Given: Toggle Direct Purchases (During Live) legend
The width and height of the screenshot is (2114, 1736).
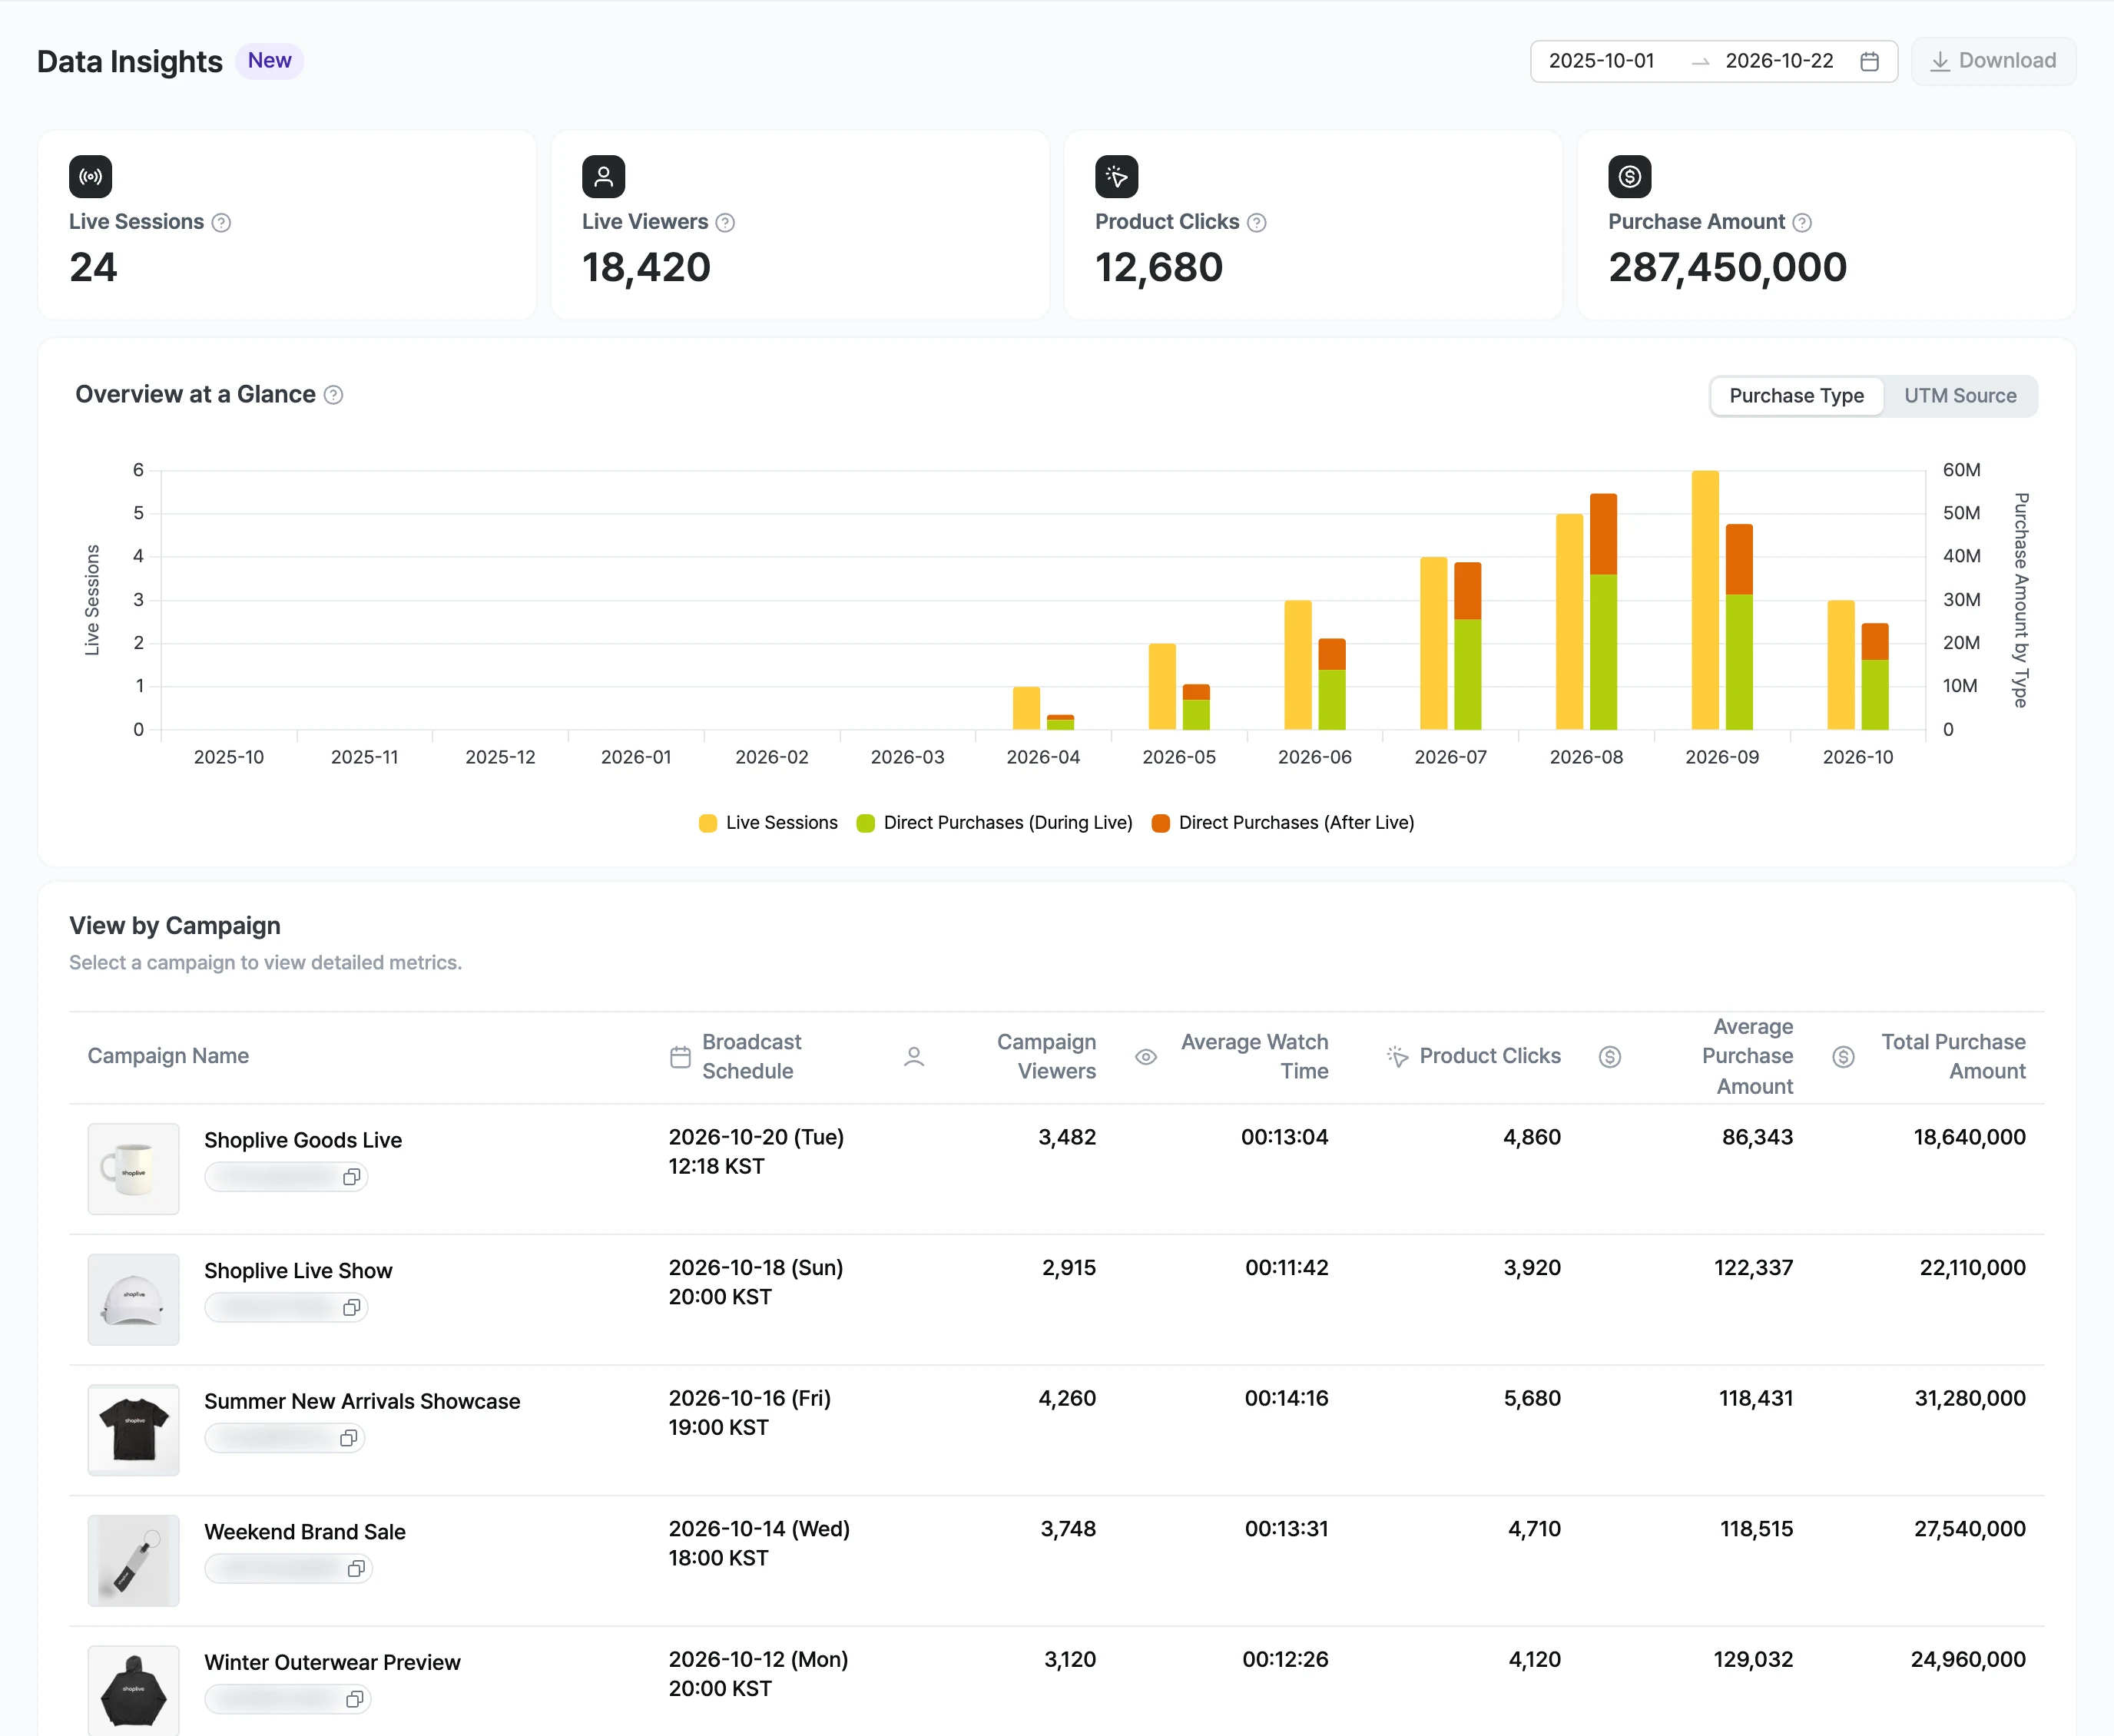Looking at the screenshot, I should point(994,823).
